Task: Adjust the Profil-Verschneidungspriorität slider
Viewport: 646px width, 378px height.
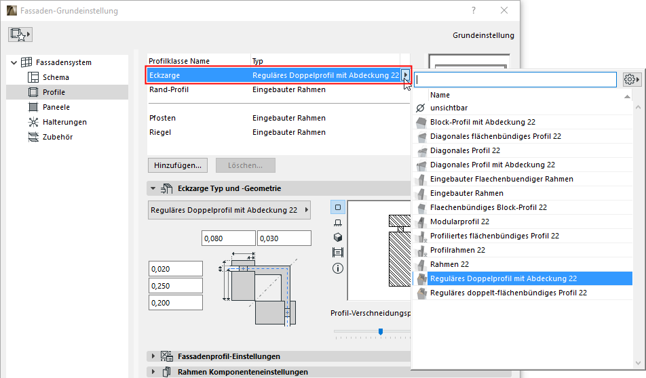Action: [x=381, y=331]
